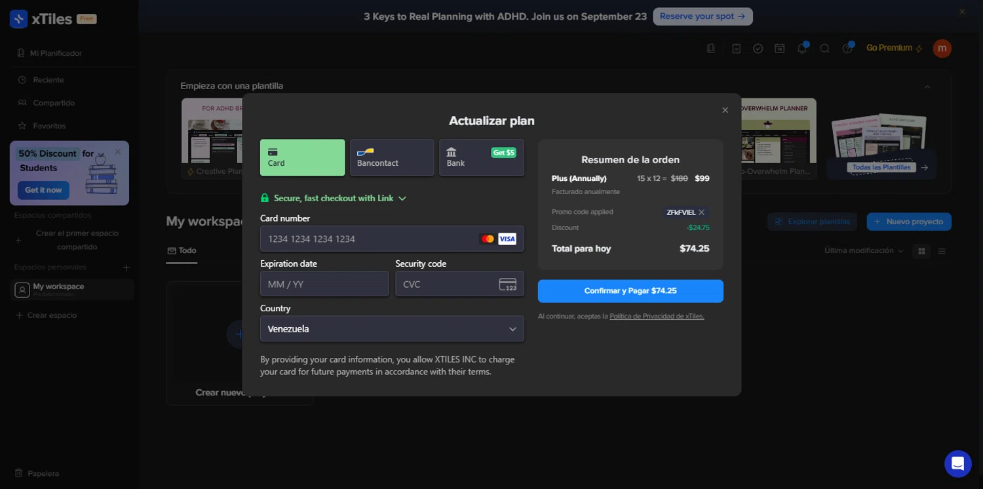Click the Free plan badge
The height and width of the screenshot is (489, 983).
tap(87, 19)
